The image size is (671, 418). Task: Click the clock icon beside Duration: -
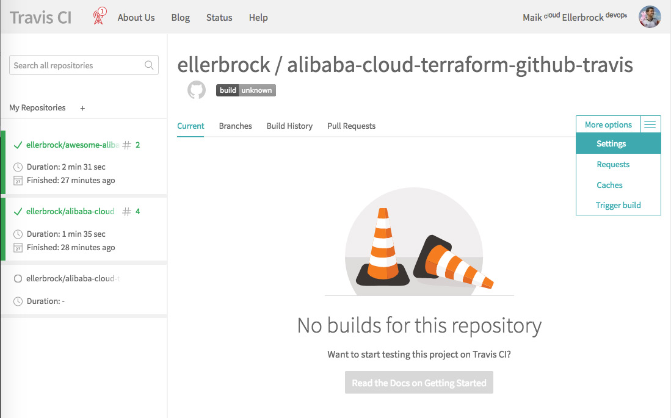coord(18,301)
